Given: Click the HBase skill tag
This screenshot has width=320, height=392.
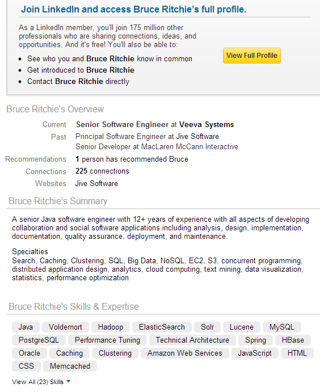Looking at the screenshot, I should click(x=293, y=340).
